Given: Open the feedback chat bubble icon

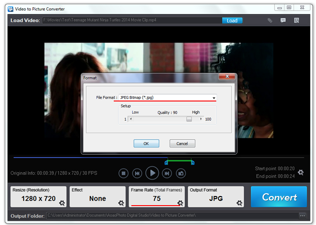Looking at the screenshot, I should [283, 20].
